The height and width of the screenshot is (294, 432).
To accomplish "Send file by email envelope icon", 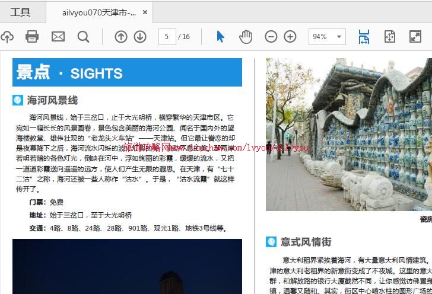I will coord(58,37).
